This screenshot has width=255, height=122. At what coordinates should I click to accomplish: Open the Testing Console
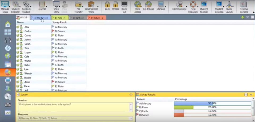tap(244, 7)
